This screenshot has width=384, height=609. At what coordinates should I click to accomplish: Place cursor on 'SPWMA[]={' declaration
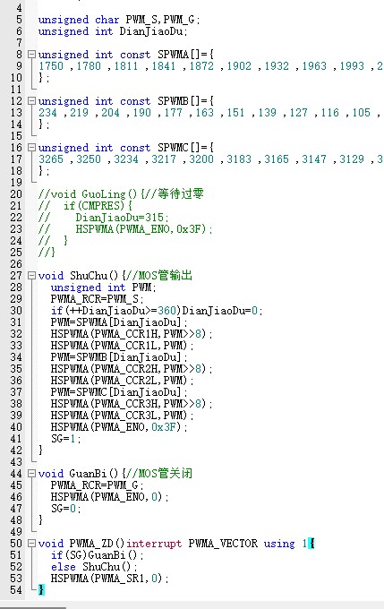pos(185,55)
